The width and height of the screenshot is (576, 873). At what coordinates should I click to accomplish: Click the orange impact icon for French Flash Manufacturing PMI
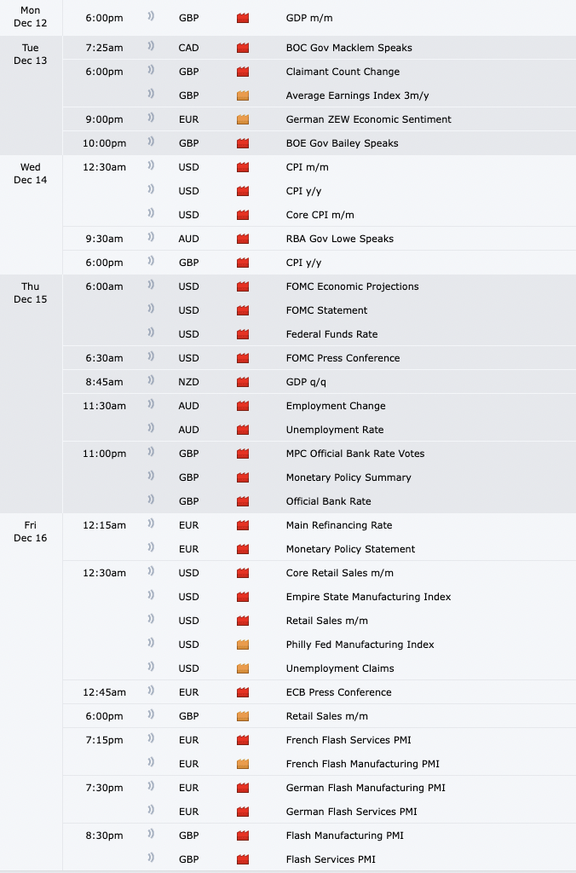pyautogui.click(x=243, y=764)
